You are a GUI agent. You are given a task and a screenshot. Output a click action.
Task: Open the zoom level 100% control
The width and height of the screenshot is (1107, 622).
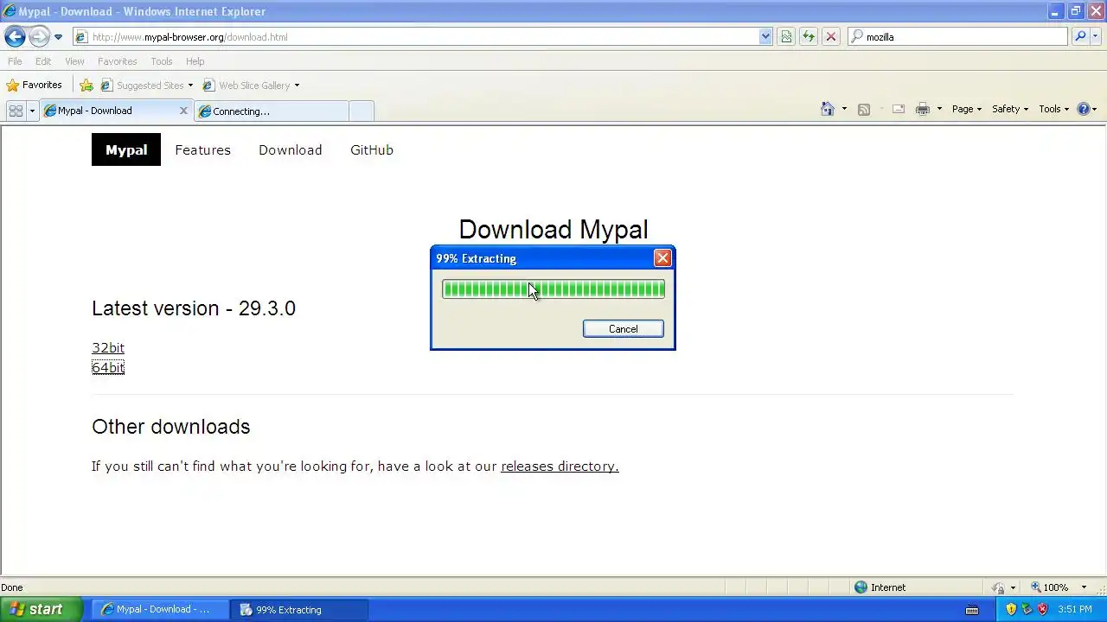point(1049,587)
